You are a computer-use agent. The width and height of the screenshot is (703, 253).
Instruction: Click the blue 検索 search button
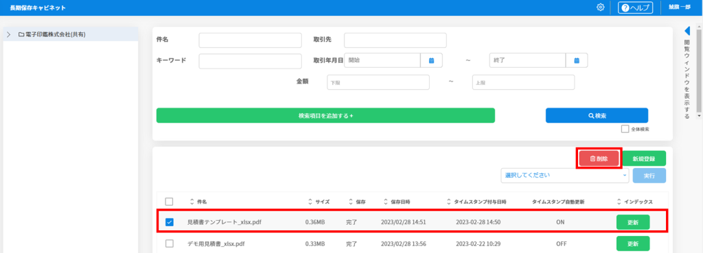tap(597, 115)
